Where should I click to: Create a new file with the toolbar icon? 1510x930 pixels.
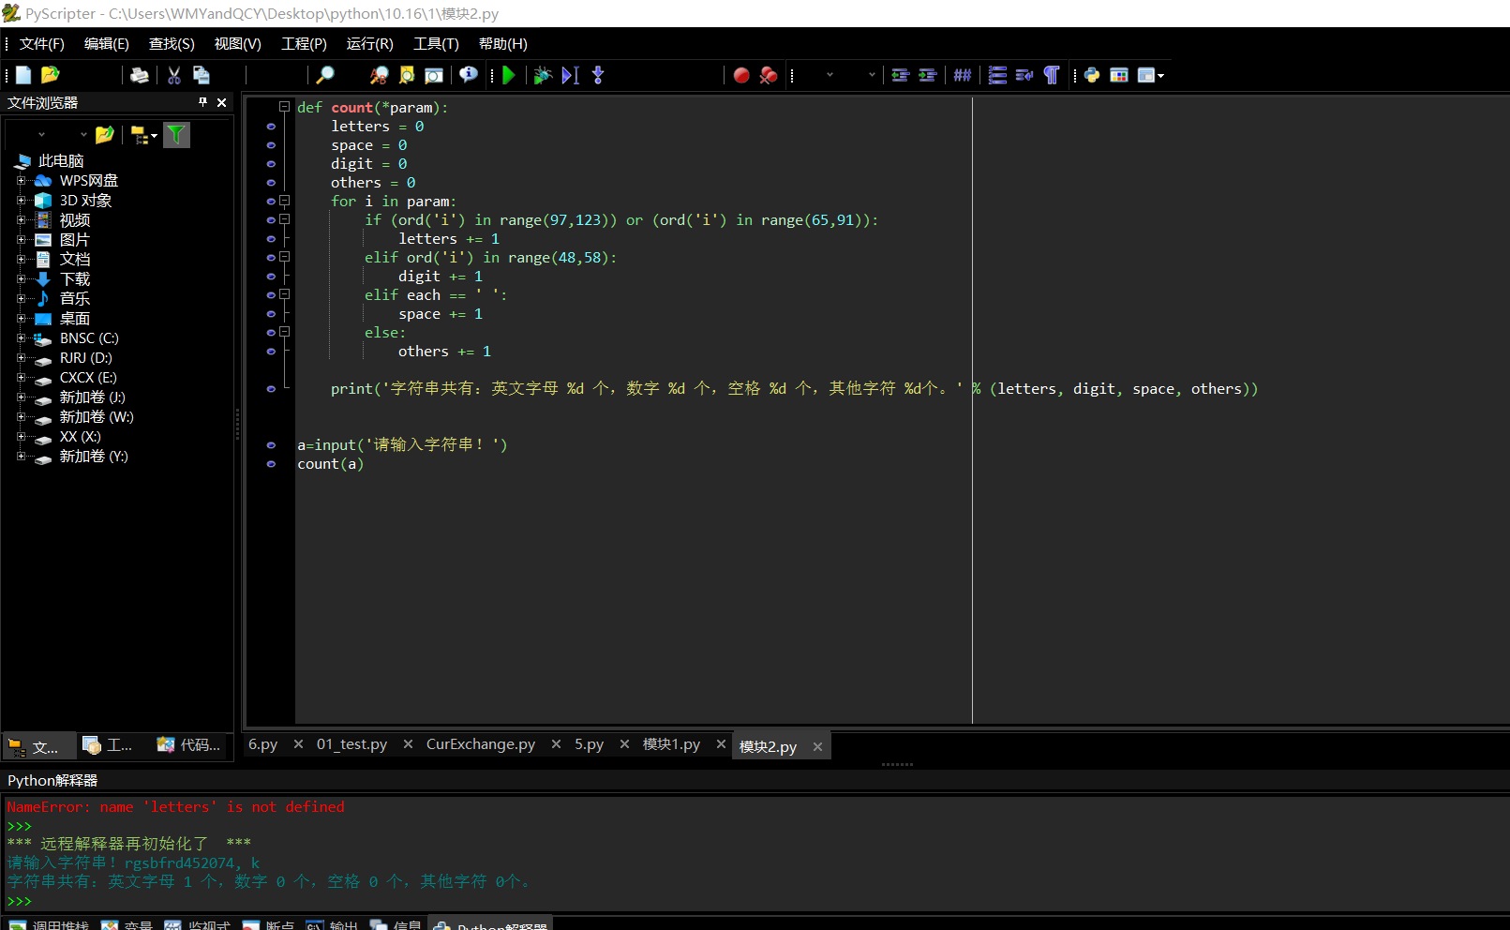23,75
